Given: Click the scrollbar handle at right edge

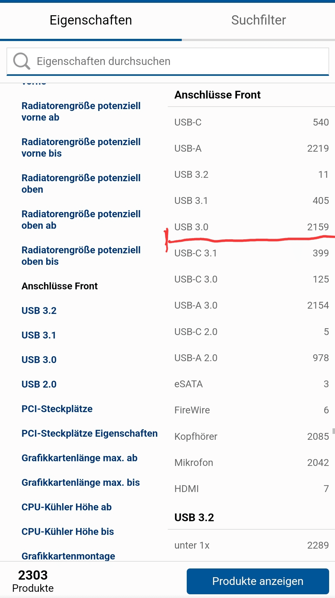Looking at the screenshot, I should (333, 431).
